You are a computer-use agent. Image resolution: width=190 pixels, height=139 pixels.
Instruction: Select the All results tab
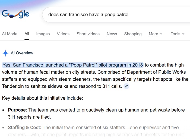tap(27, 34)
